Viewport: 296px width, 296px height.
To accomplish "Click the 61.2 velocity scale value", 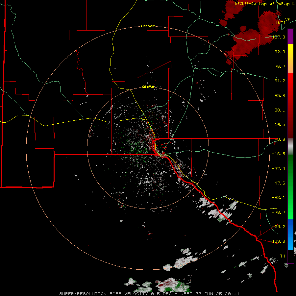I will pos(280,81).
